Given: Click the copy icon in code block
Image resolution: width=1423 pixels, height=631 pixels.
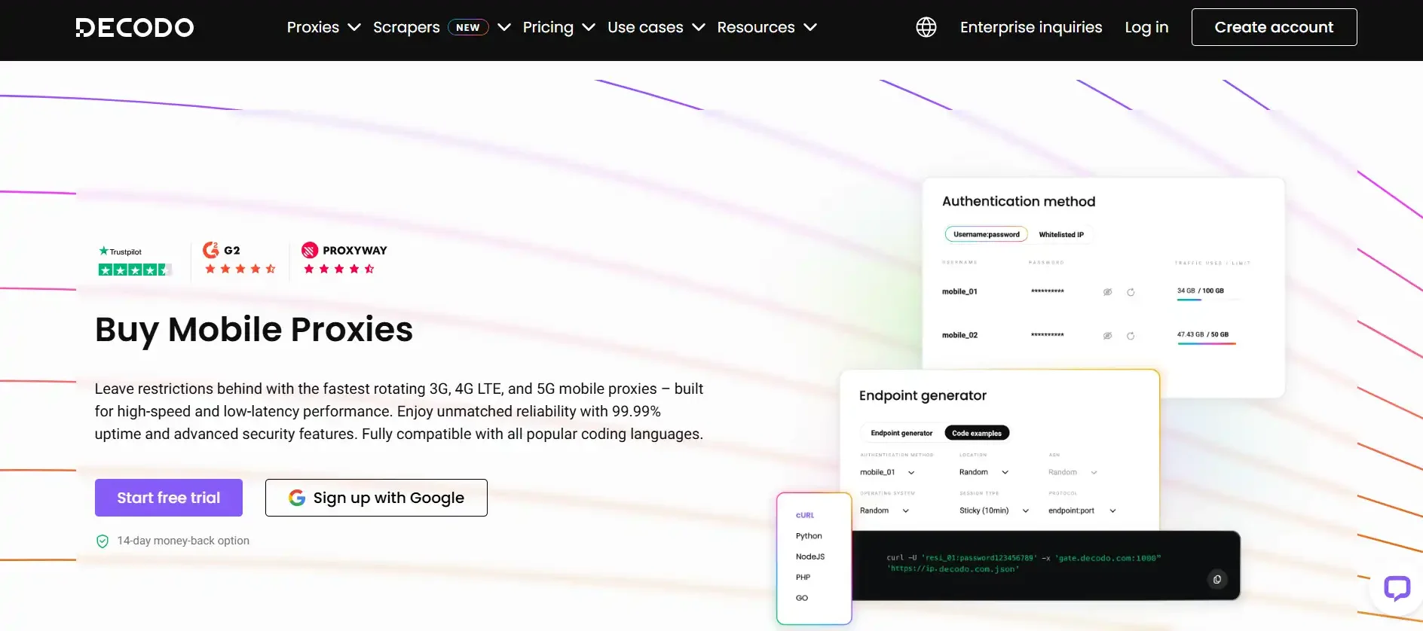Looking at the screenshot, I should click(x=1216, y=579).
